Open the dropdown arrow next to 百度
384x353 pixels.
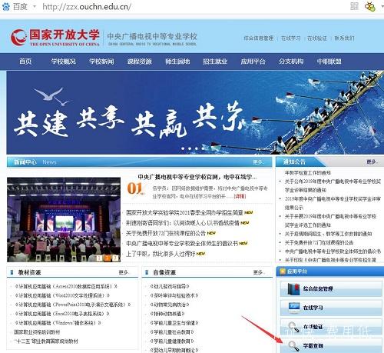coord(35,7)
